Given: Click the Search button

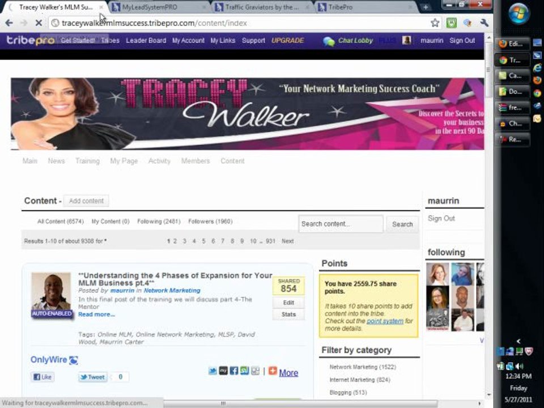Looking at the screenshot, I should [402, 224].
